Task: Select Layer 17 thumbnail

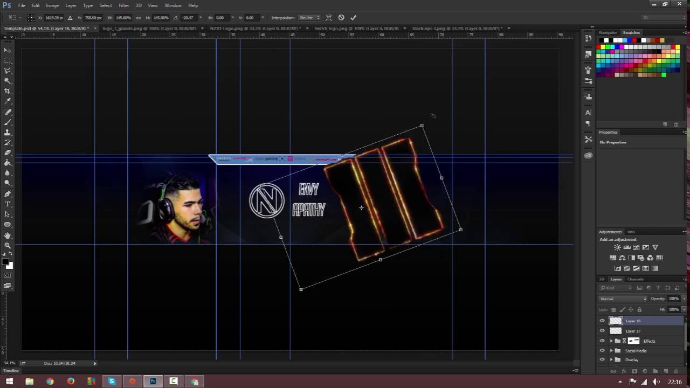Action: 616,331
